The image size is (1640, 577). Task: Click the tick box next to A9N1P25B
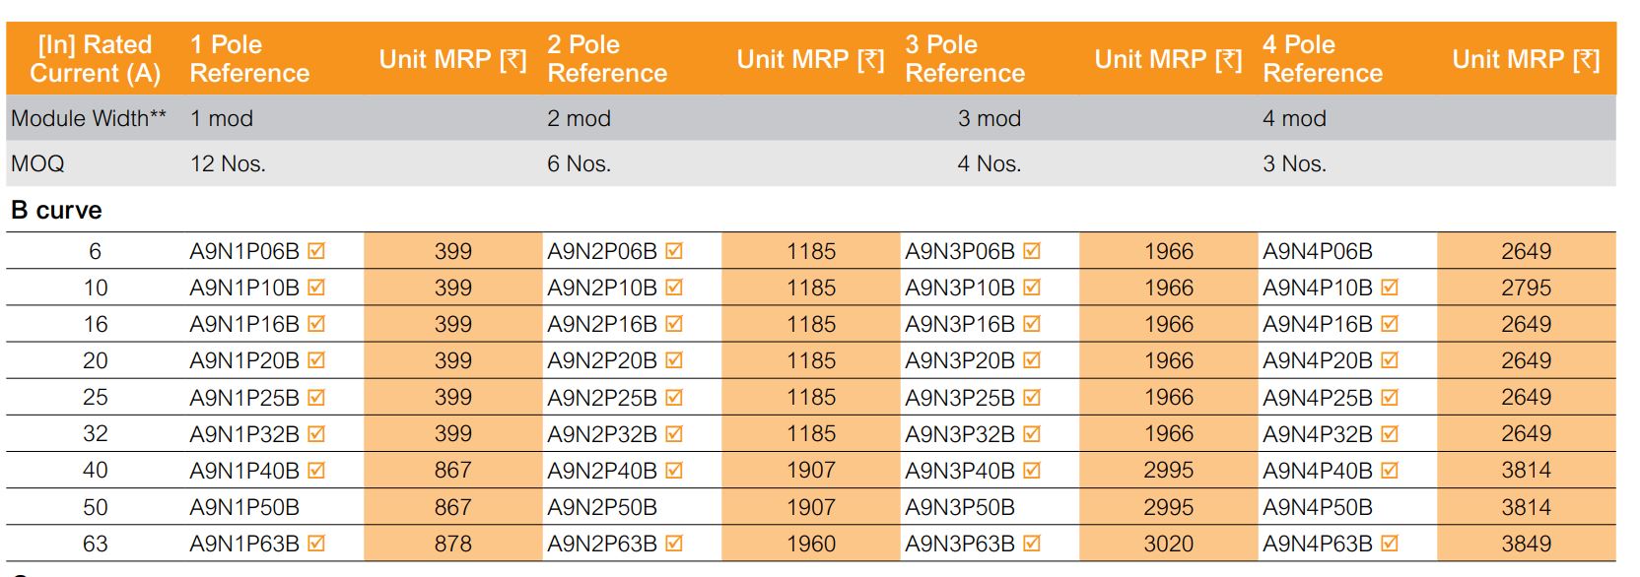(316, 398)
